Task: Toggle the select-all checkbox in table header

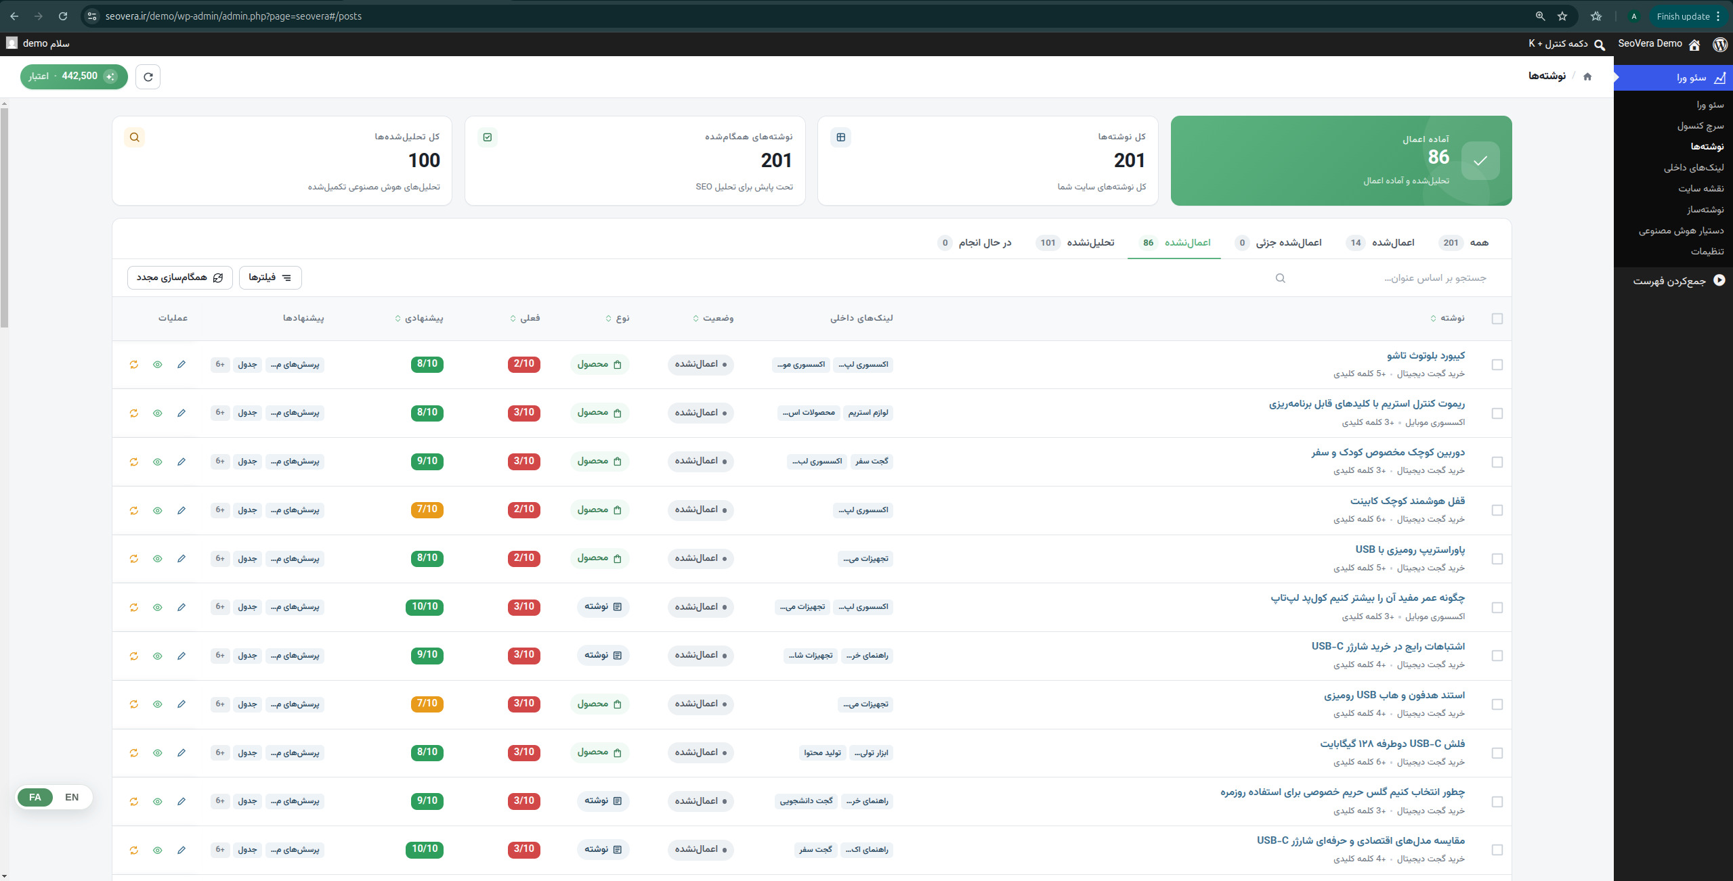Action: click(x=1497, y=319)
